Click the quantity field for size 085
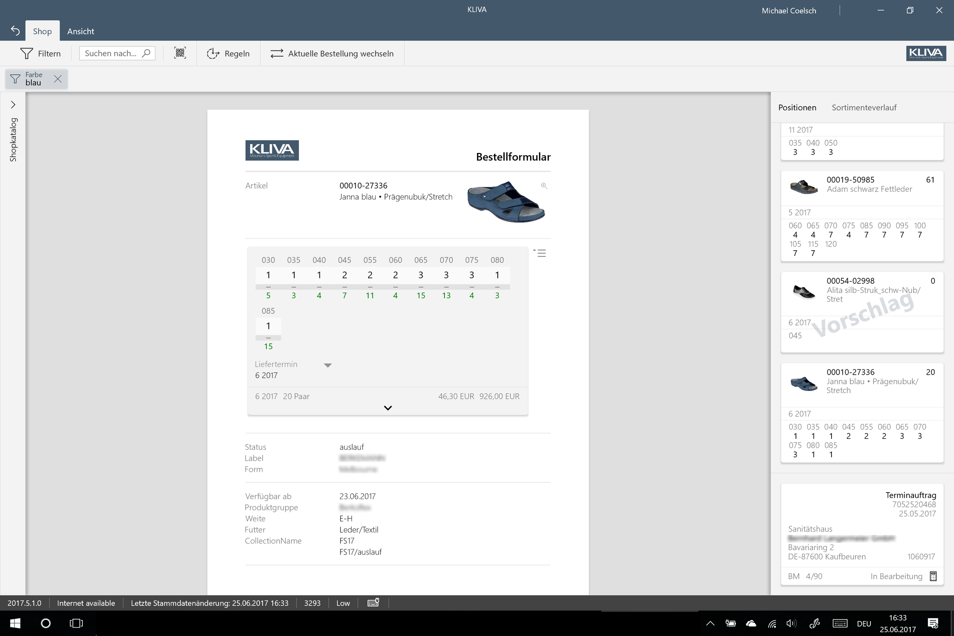 coord(268,326)
